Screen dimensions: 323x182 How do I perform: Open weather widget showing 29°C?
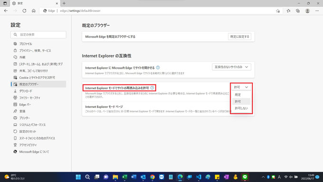[x=14, y=177]
